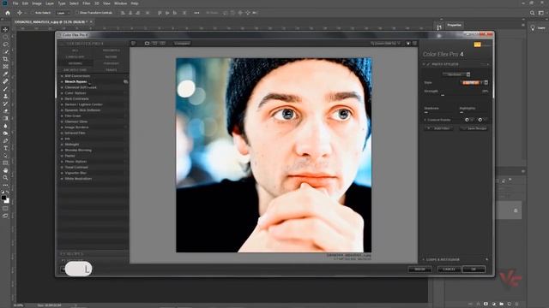The height and width of the screenshot is (308, 549).
Task: Set the foreground color swatch
Action: pos(3,198)
